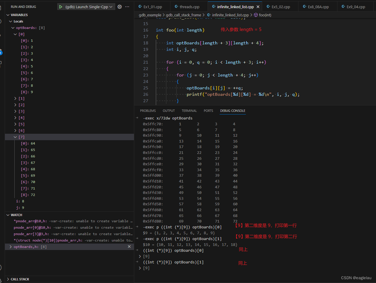Expand array element [3] under optBoards
This screenshot has height=283, width=376.
15,111
